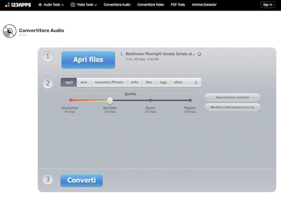Click the Buona 192 kbps label
The width and height of the screenshot is (281, 198).
(150, 110)
